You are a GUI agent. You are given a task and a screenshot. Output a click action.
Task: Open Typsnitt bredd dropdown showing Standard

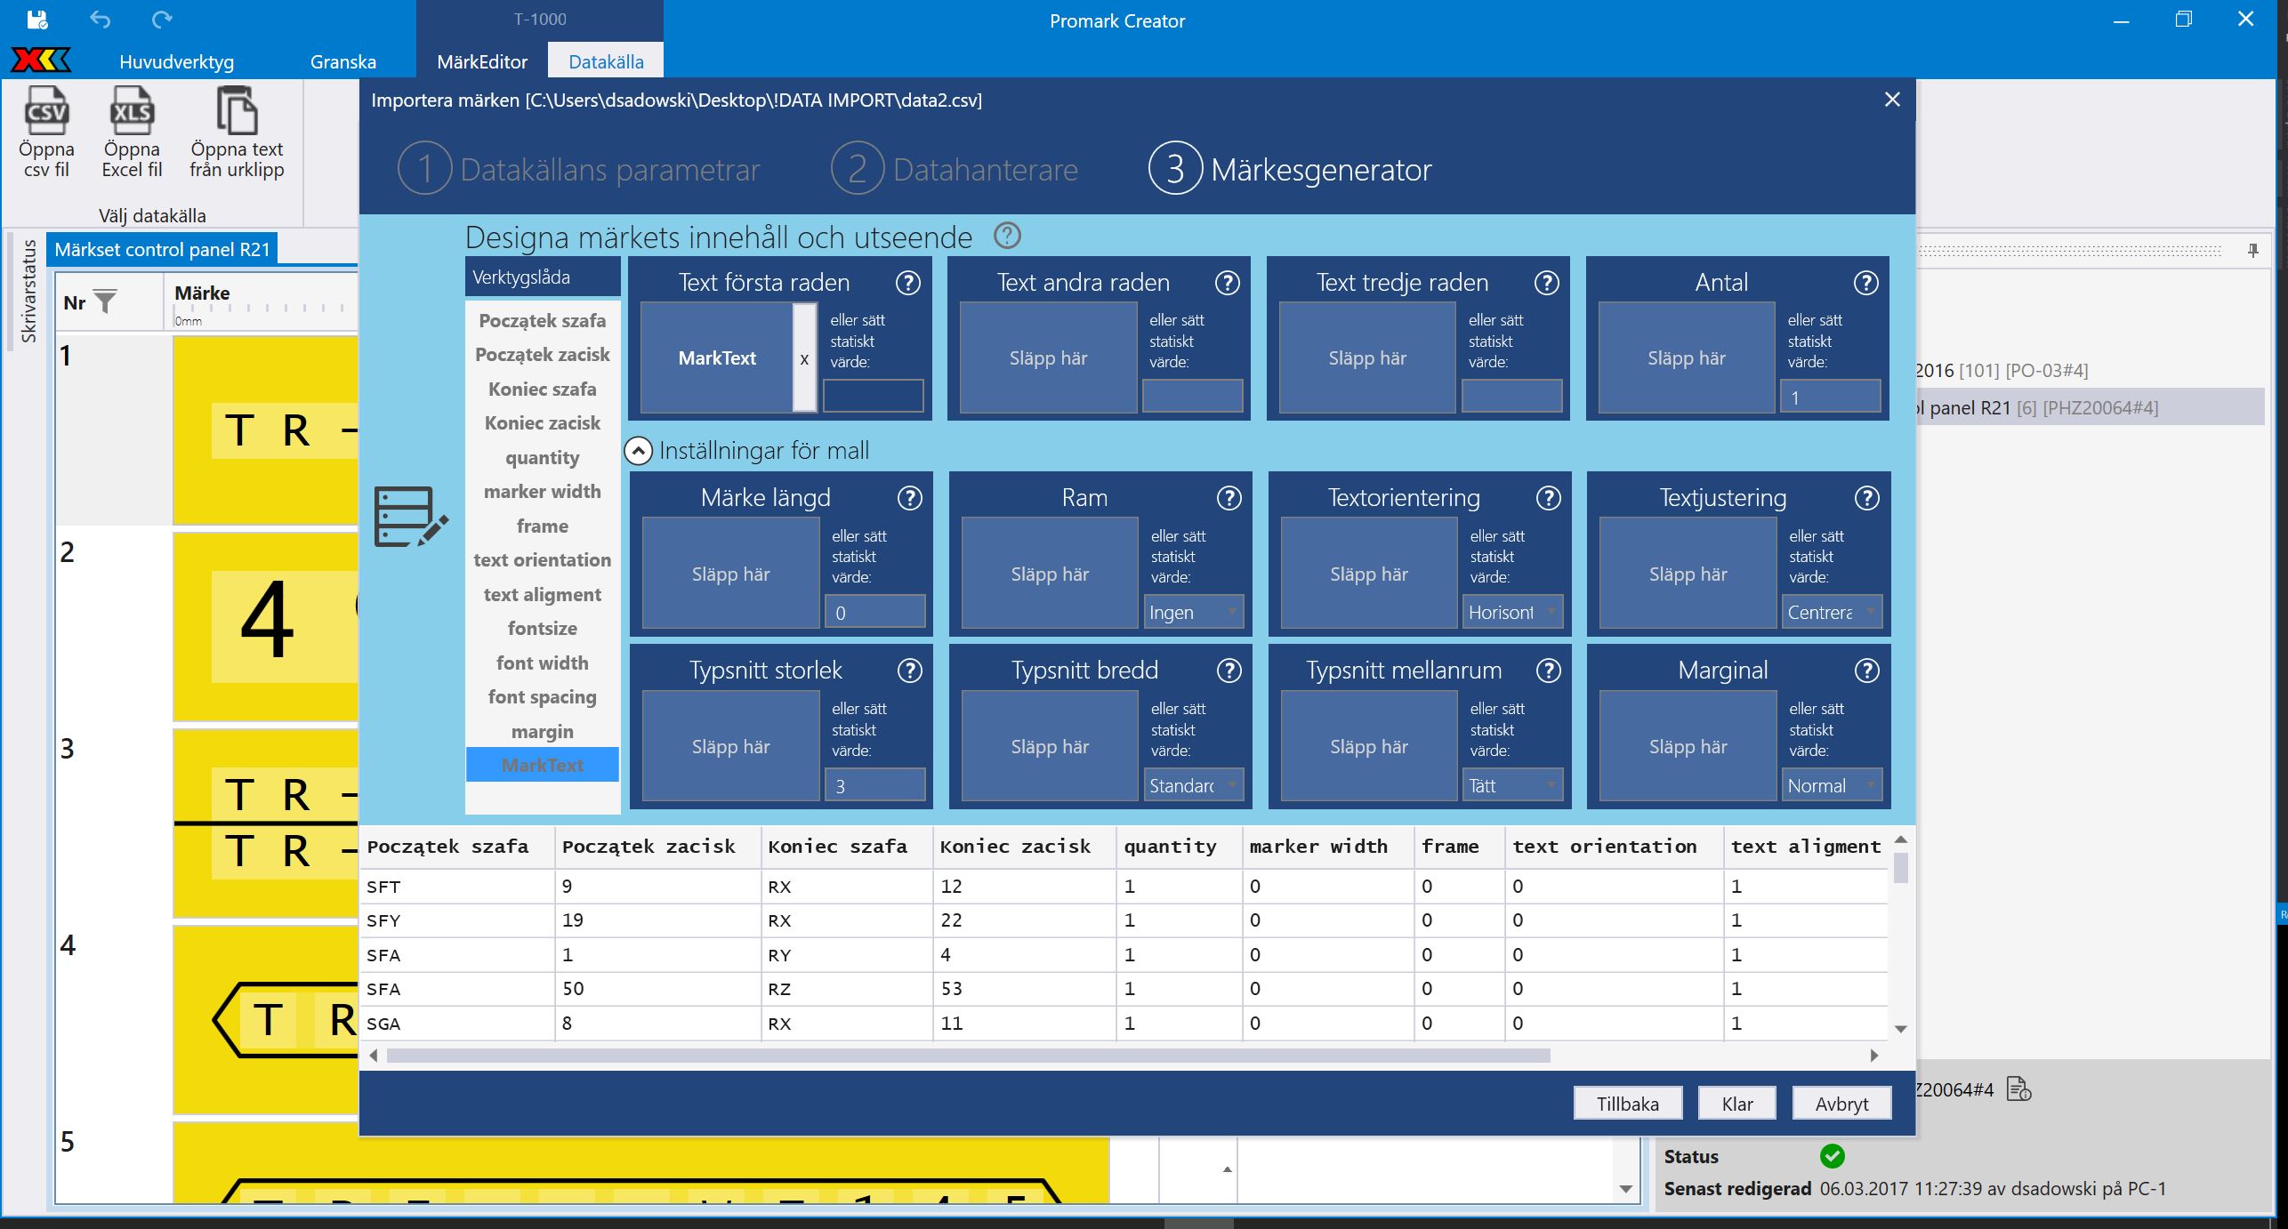[x=1192, y=785]
